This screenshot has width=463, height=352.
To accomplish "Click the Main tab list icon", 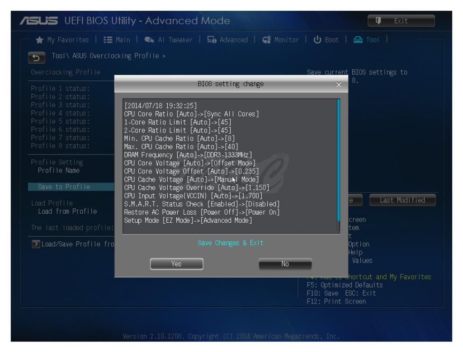I will 108,40.
